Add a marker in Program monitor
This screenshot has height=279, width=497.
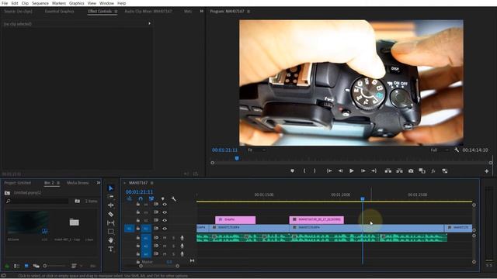pyautogui.click(x=292, y=170)
